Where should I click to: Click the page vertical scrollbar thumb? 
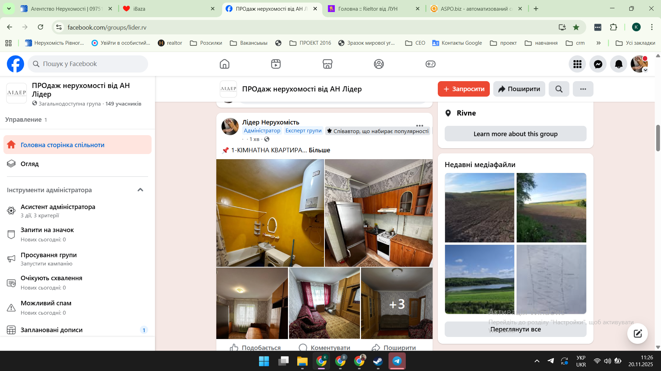(658, 138)
